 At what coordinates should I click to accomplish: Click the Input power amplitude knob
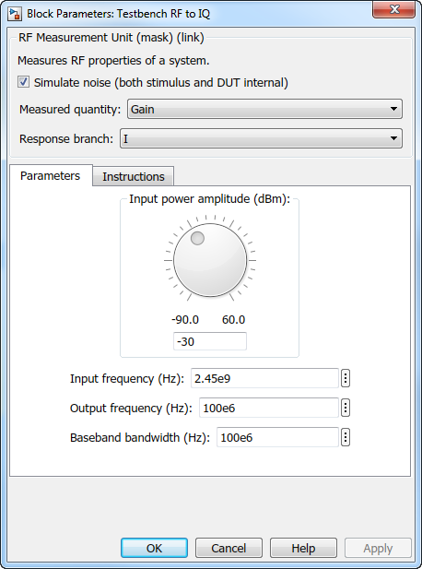(x=210, y=260)
